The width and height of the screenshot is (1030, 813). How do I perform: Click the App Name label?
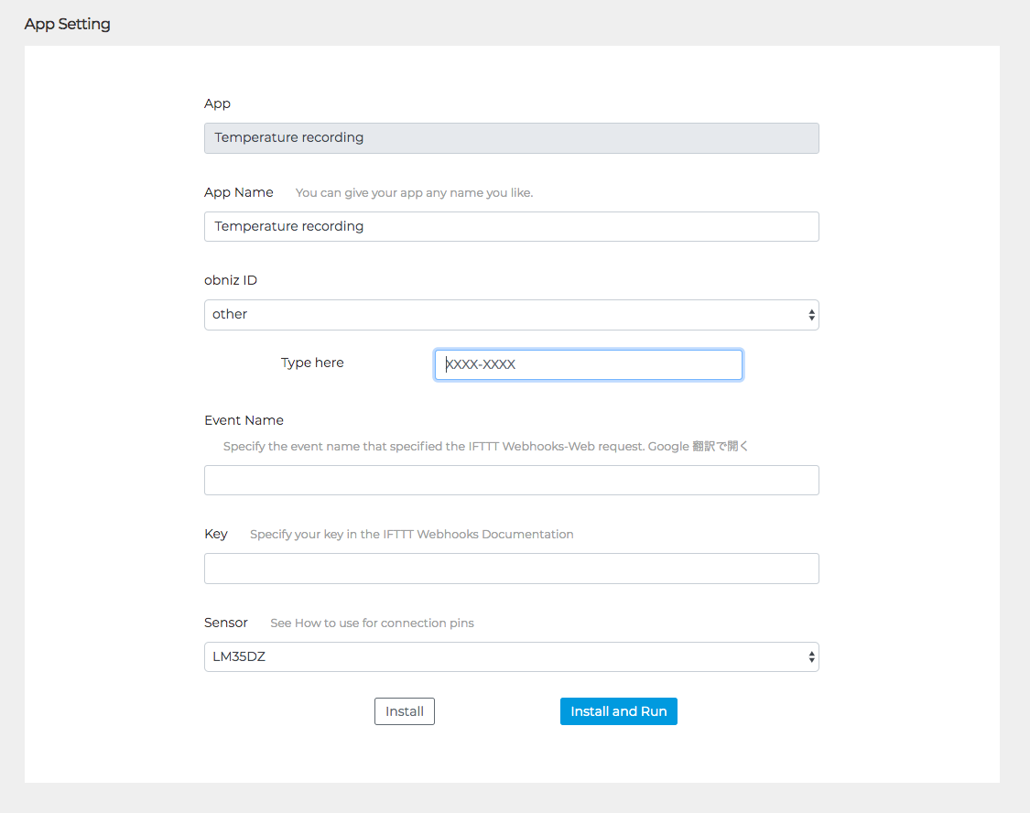239,192
